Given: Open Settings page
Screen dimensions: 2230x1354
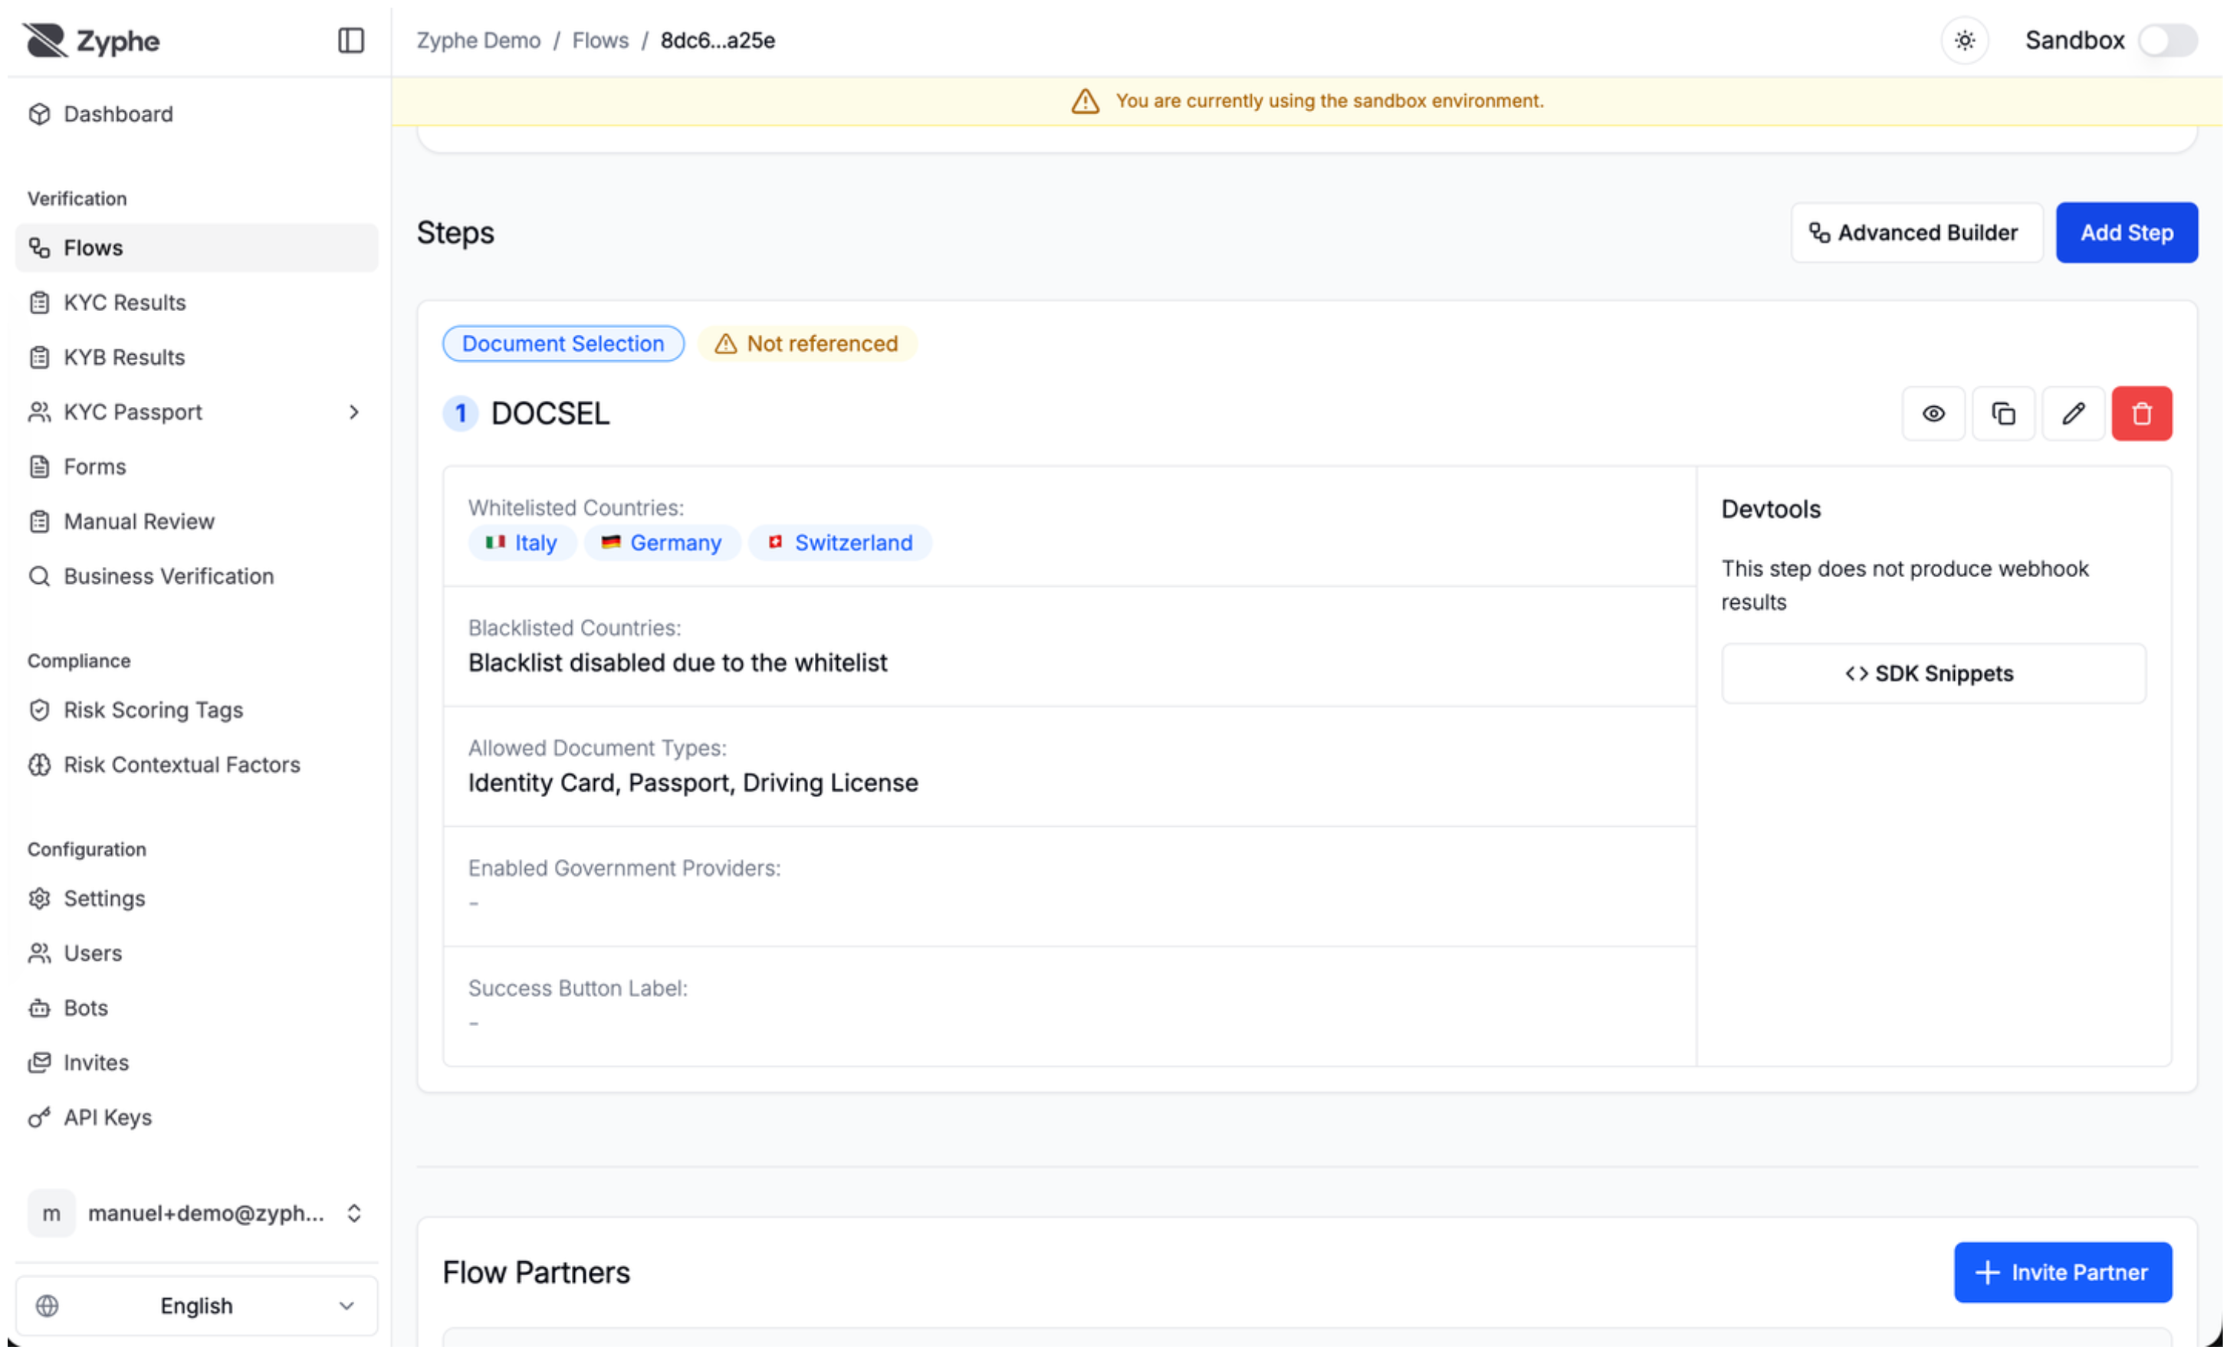Looking at the screenshot, I should point(196,898).
